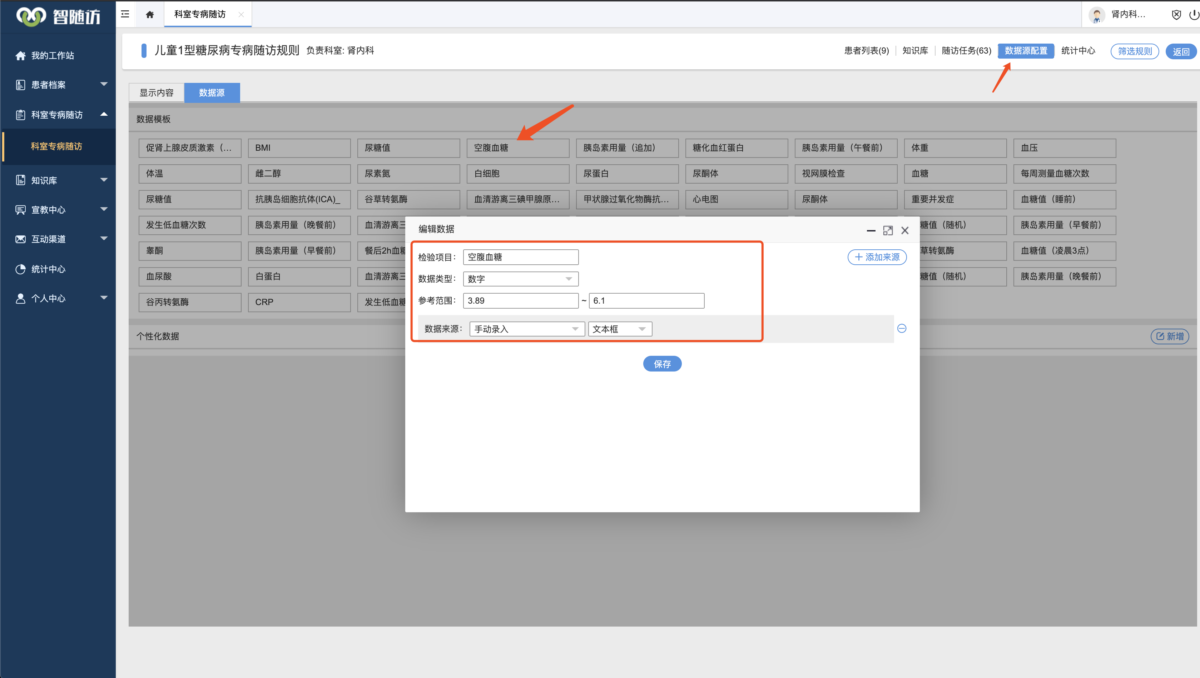
Task: Open the home tab icon
Action: pos(149,14)
